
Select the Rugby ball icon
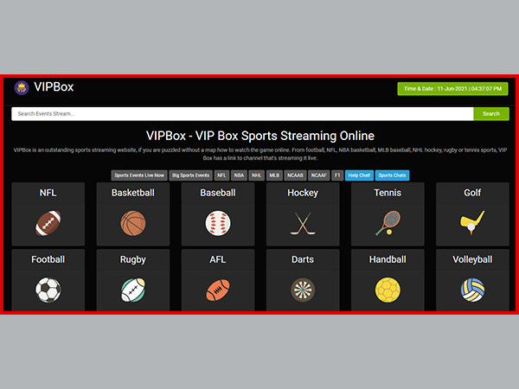pyautogui.click(x=133, y=290)
